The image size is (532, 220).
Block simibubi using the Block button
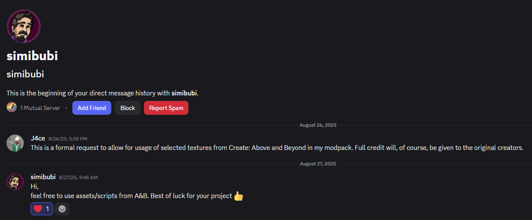tap(128, 108)
